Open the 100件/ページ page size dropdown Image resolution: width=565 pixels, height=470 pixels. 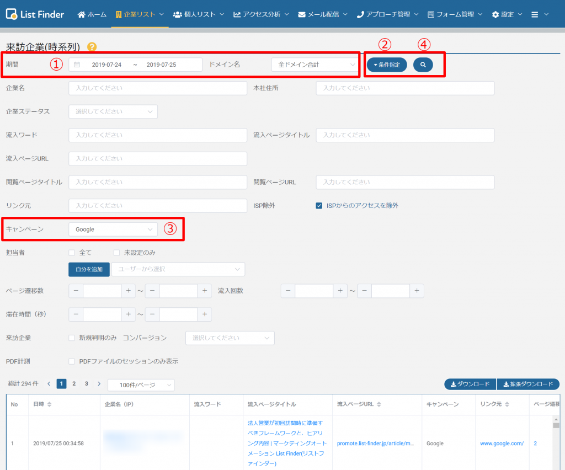coord(141,384)
